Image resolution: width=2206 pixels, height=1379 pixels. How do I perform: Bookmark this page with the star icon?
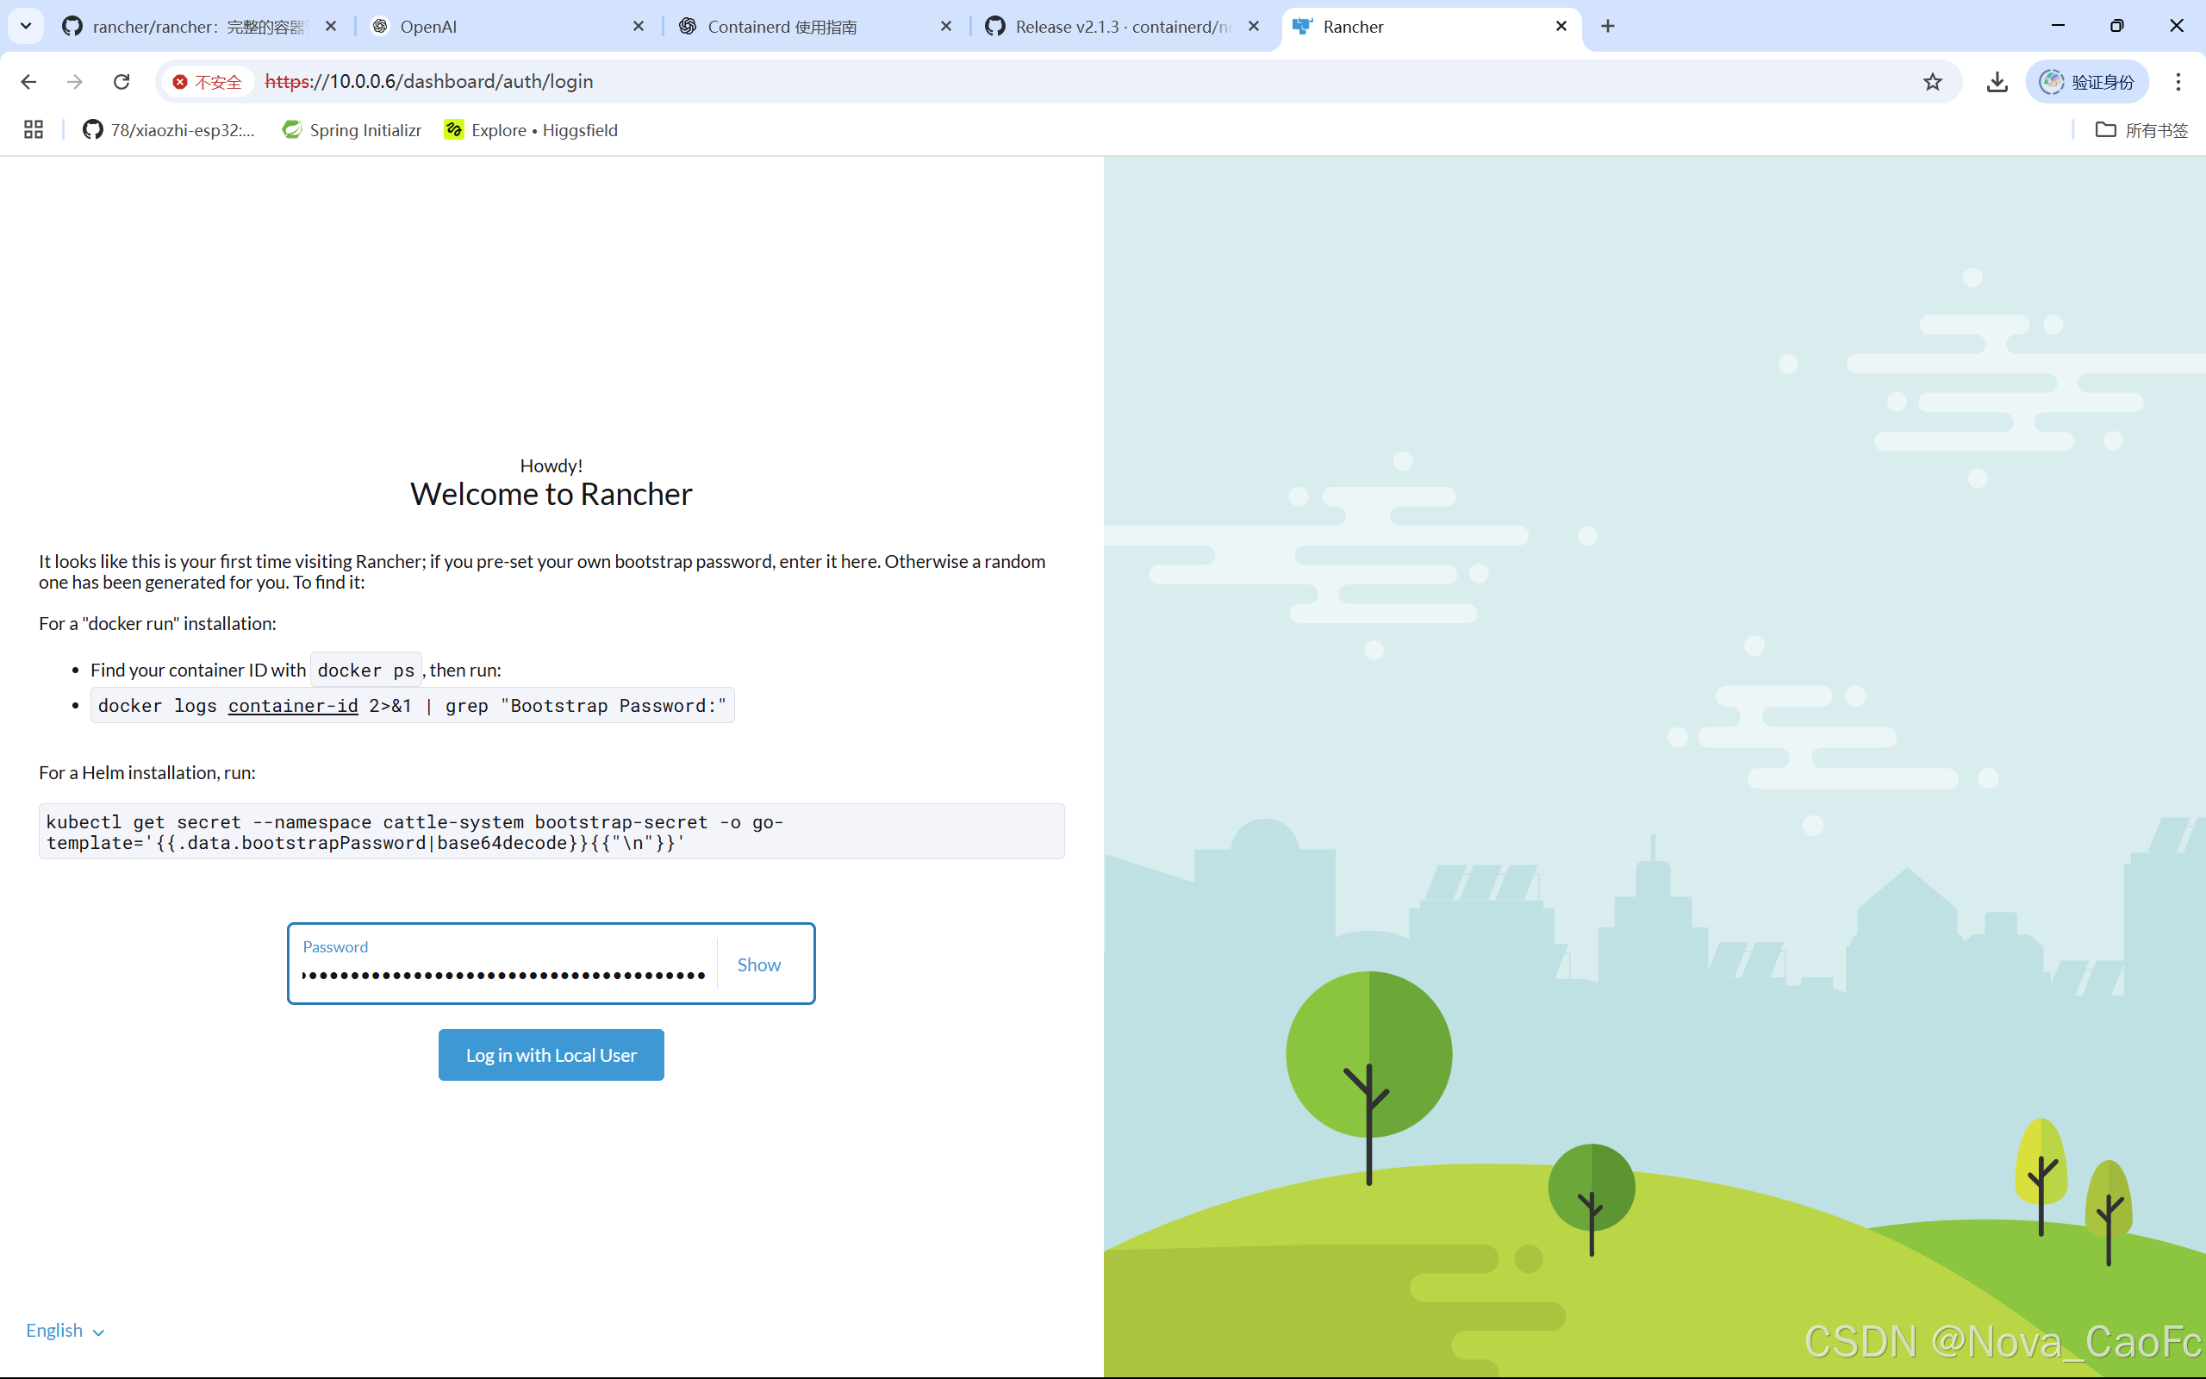pos(1933,82)
